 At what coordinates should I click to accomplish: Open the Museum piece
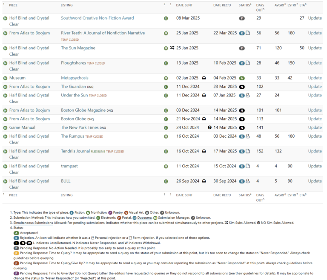pyautogui.click(x=17, y=78)
